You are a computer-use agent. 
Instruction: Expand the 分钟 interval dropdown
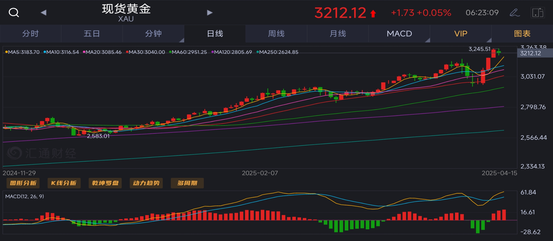click(153, 33)
